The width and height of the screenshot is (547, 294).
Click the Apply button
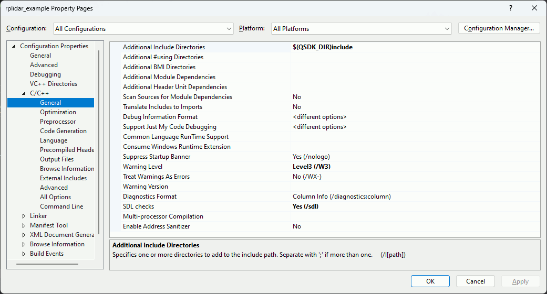coord(520,281)
